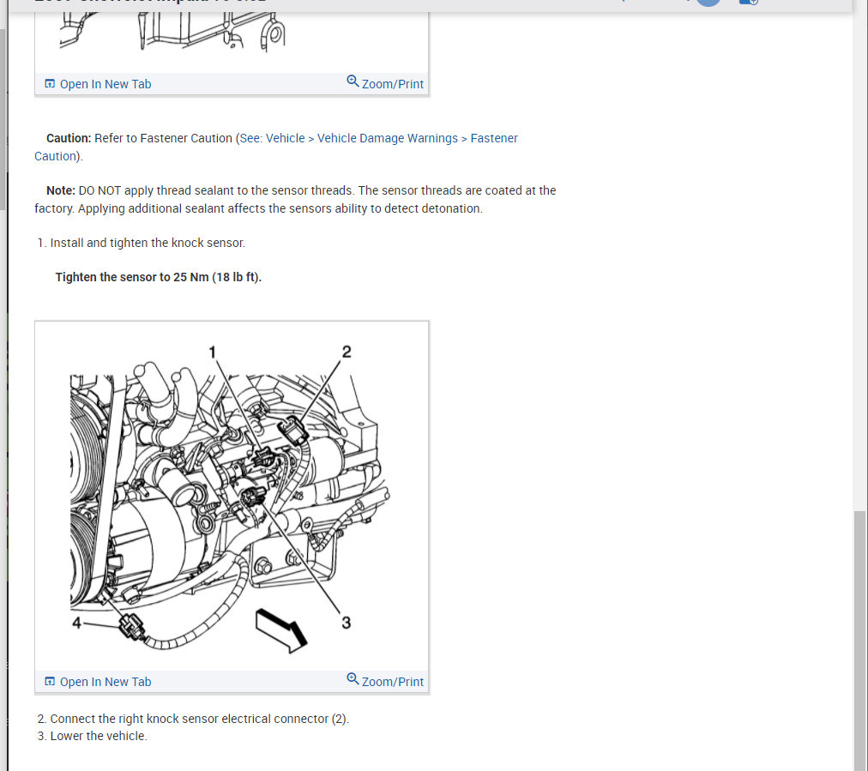This screenshot has height=771, width=868.
Task: Click step '3. Lower the vehicle.'
Action: pyautogui.click(x=93, y=736)
